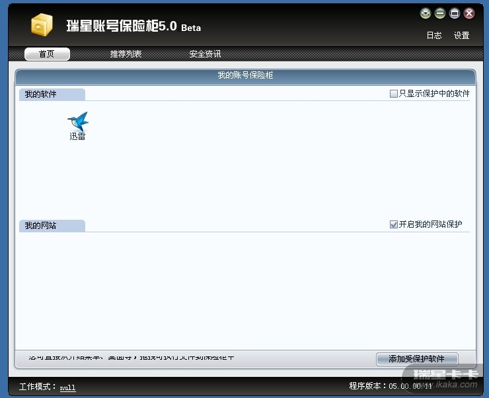Click the yellow safe box logo

pyautogui.click(x=42, y=24)
